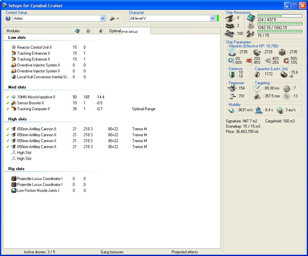Toggle the fourth 650mm Artillery Cannon checkmark
The height and width of the screenshot is (256, 308).
coord(8,146)
